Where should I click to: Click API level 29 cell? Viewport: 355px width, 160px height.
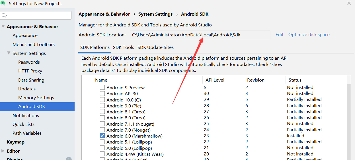[206, 99]
